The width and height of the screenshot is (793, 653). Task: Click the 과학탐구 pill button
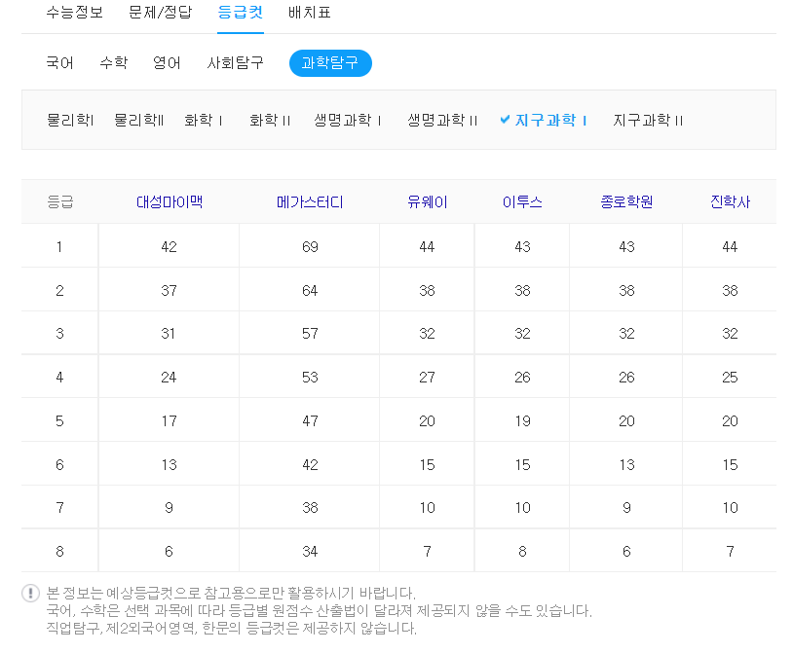[x=330, y=63]
